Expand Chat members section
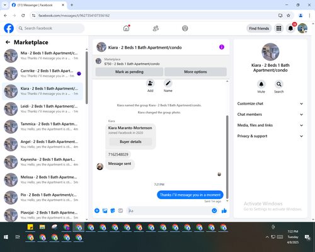Viewport: 315px width, 252px height. 270,115
